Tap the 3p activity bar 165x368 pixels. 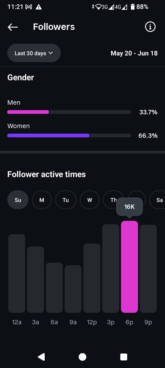pyautogui.click(x=111, y=269)
